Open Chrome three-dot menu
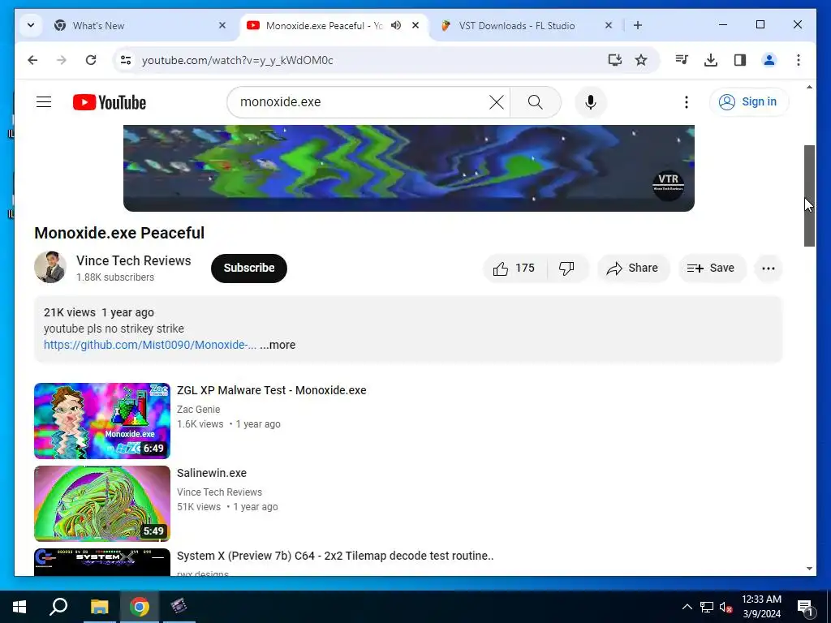 tap(799, 60)
